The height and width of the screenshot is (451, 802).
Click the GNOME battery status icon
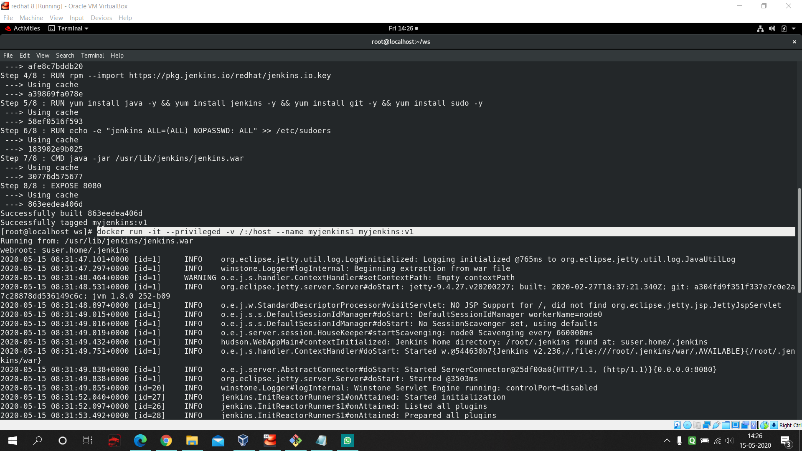[784, 28]
